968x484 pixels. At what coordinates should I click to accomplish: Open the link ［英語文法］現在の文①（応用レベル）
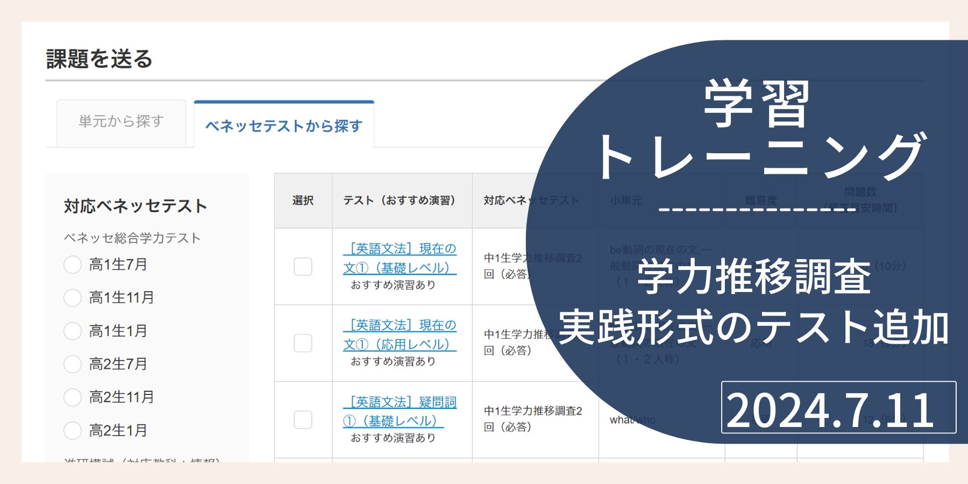(400, 334)
